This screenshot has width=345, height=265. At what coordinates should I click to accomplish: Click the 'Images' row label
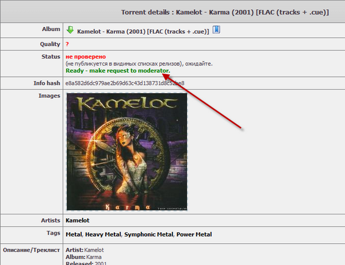pos(49,95)
